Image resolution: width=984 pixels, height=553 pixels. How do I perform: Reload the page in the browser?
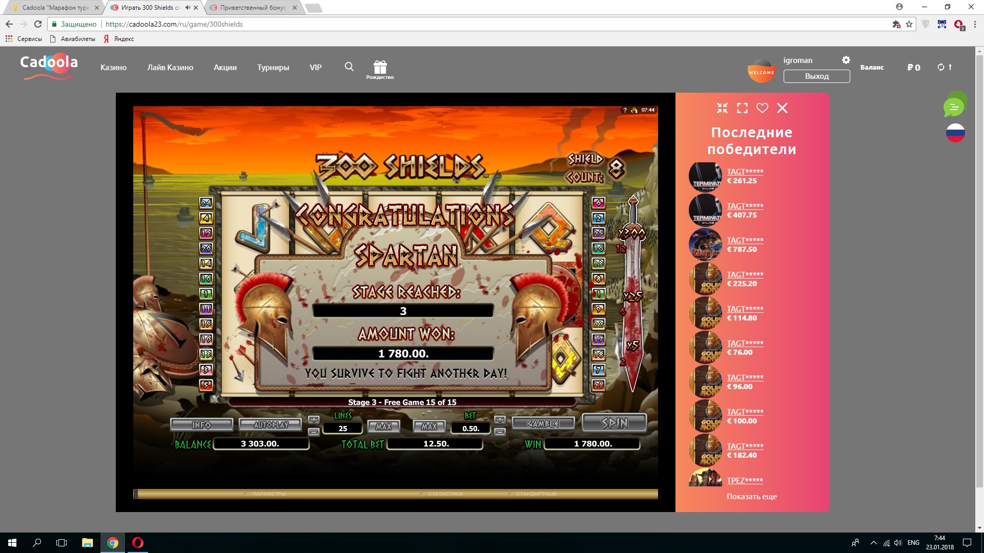point(37,24)
